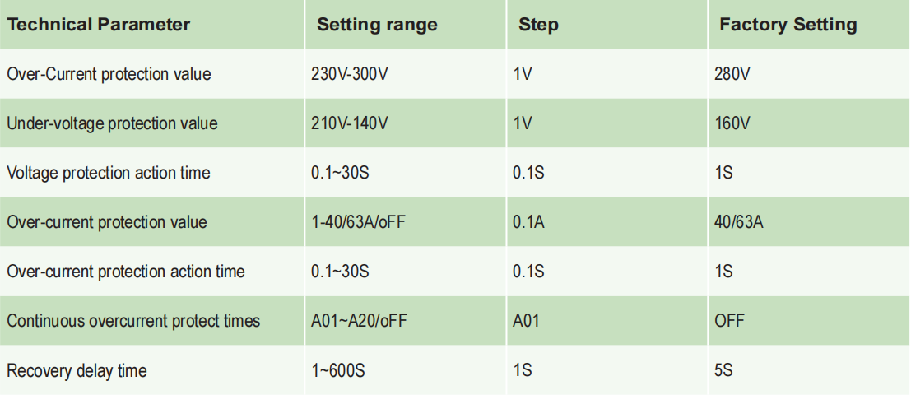
Task: Select the 1~600S setting range cell
Action: (x=337, y=371)
